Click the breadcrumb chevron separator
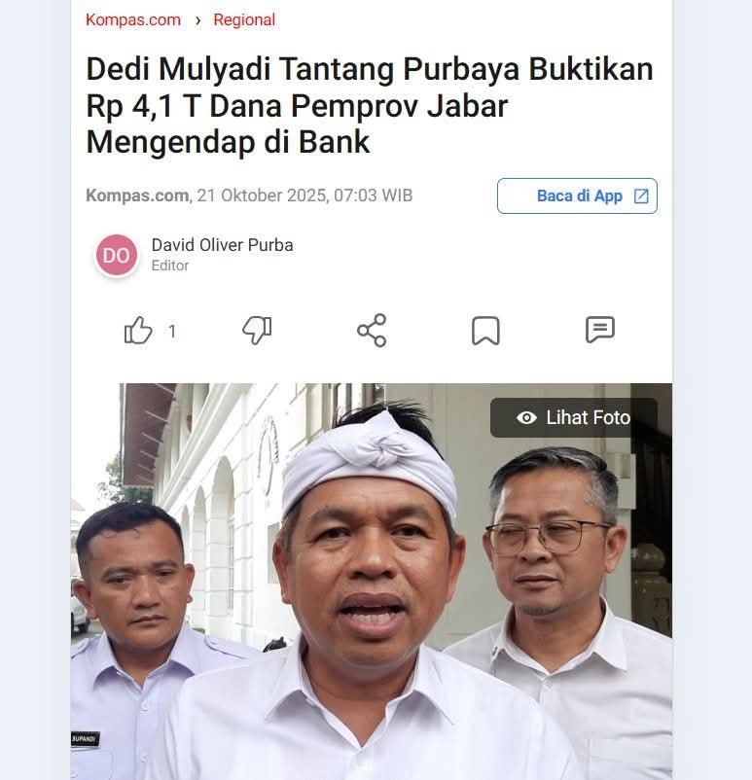Image resolution: width=752 pixels, height=780 pixels. click(x=197, y=20)
